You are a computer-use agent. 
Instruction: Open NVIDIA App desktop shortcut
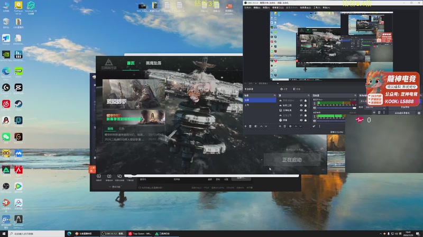[6, 56]
